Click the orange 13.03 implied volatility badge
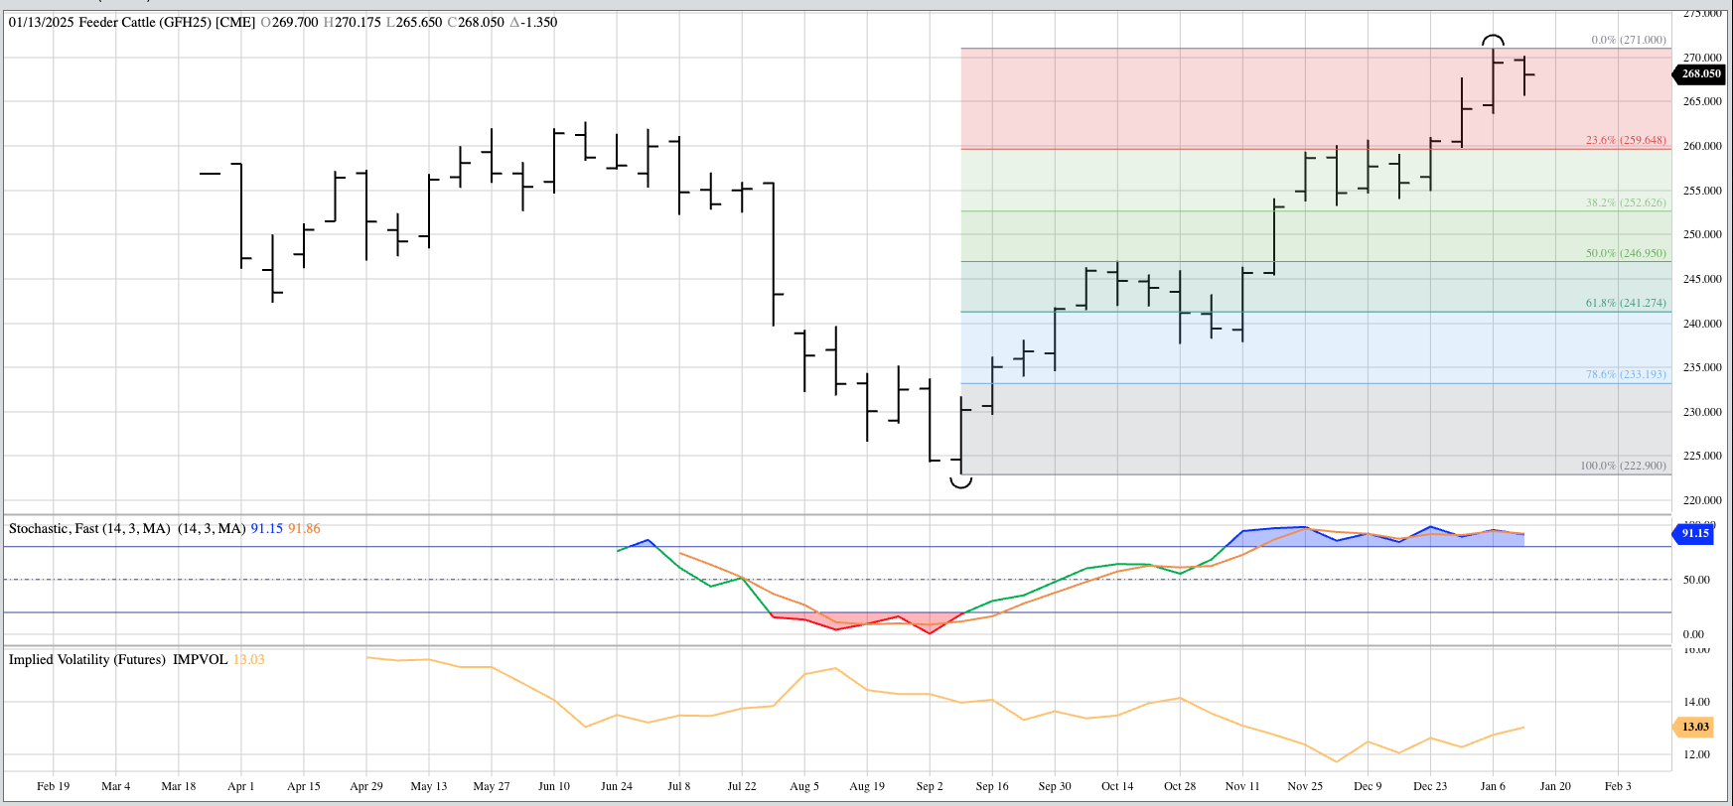Image resolution: width=1733 pixels, height=806 pixels. coord(1694,727)
